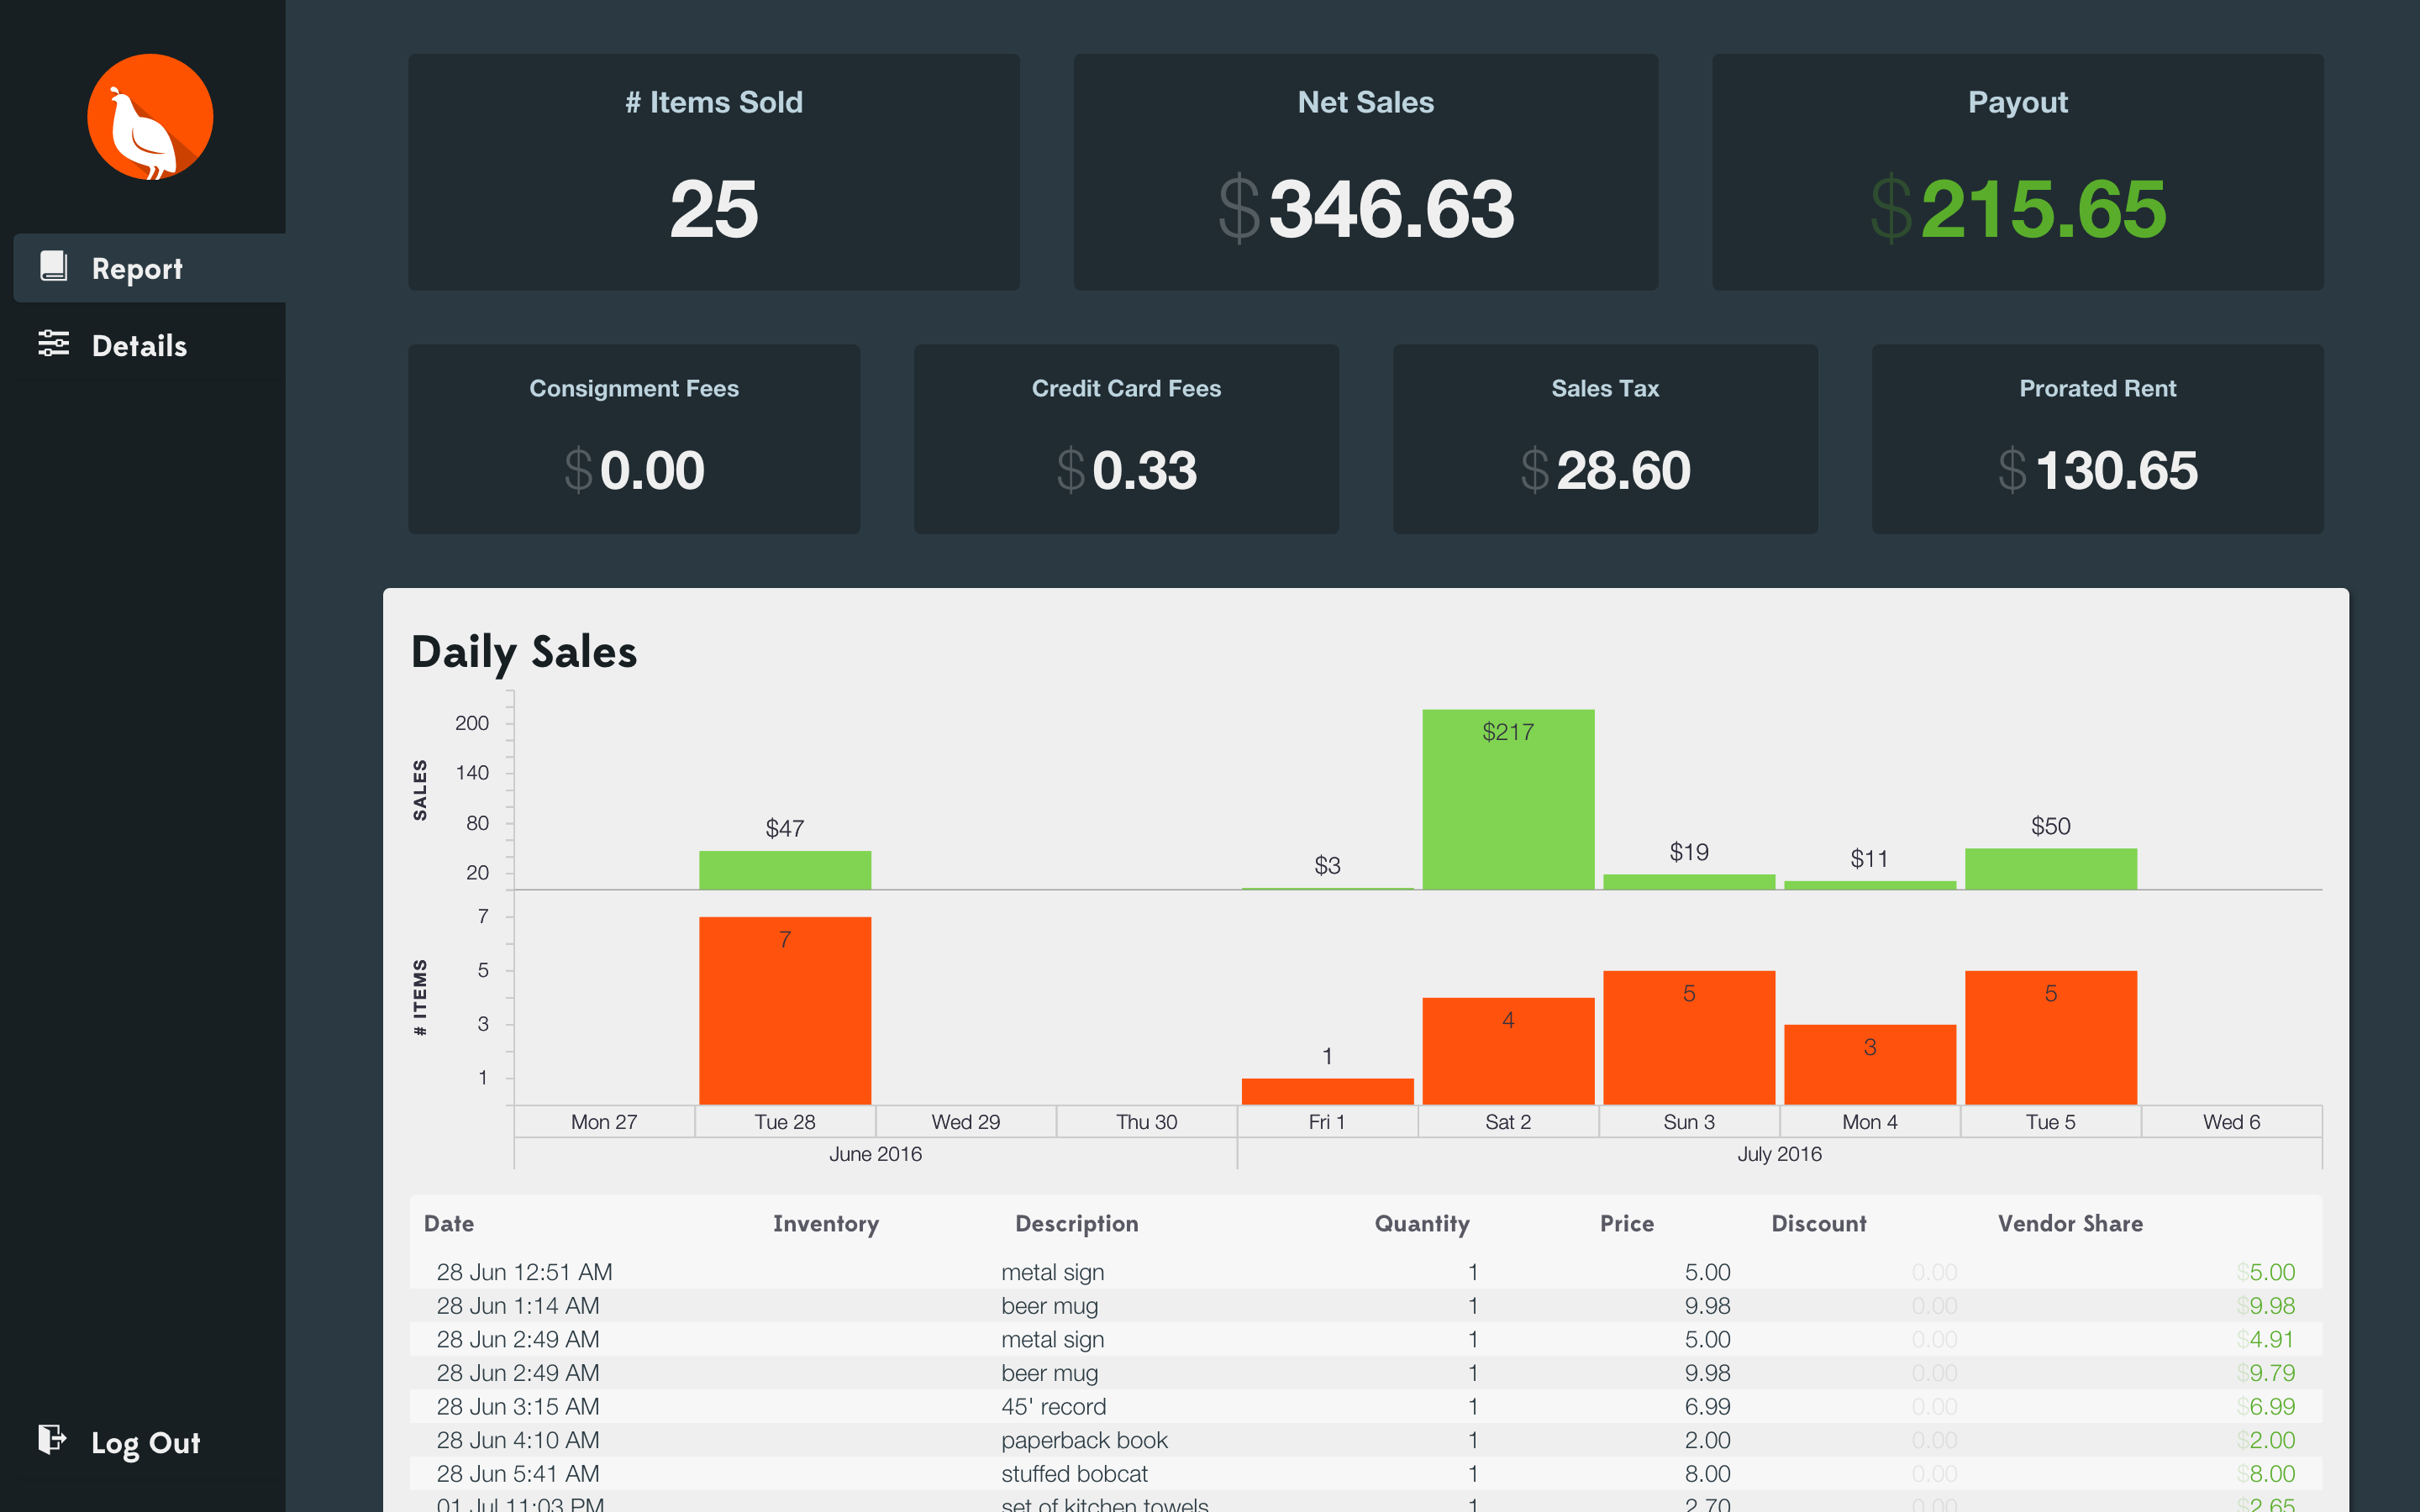Image resolution: width=2420 pixels, height=1512 pixels.
Task: Click the Details sliders icon
Action: pyautogui.click(x=53, y=343)
